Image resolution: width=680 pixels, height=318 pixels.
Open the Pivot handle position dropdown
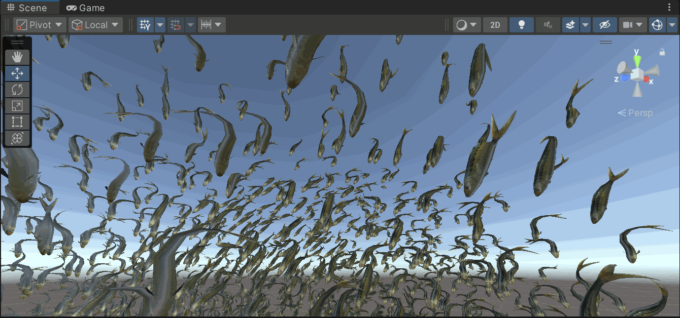[40, 25]
